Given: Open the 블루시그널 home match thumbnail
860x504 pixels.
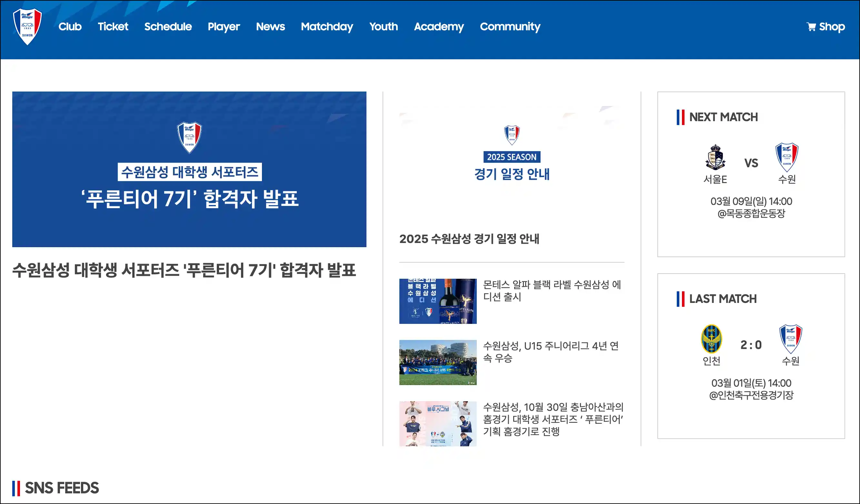Looking at the screenshot, I should (x=438, y=423).
